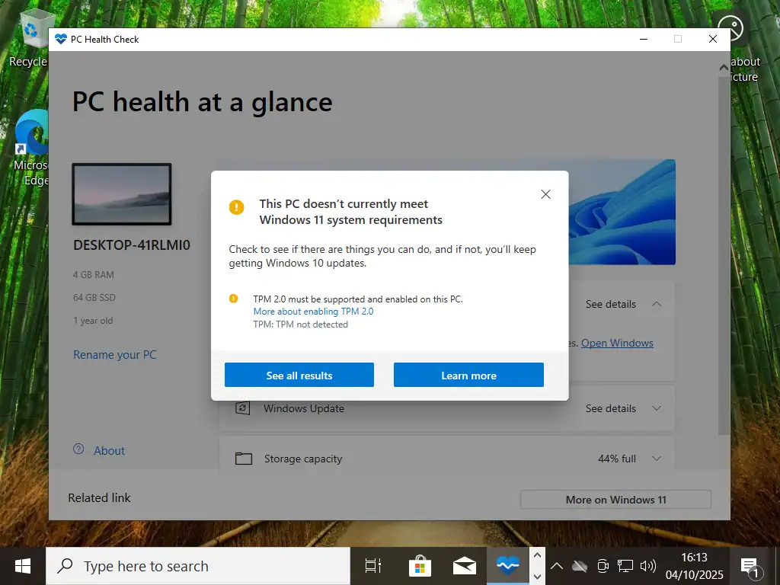Image resolution: width=780 pixels, height=585 pixels.
Task: Launch Microsoft Store from the taskbar
Action: click(x=420, y=566)
